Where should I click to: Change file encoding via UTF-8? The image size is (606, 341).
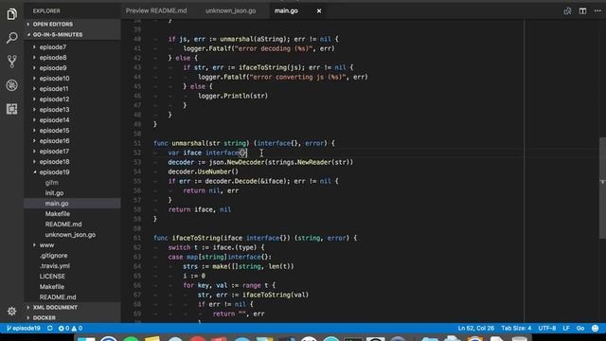547,329
